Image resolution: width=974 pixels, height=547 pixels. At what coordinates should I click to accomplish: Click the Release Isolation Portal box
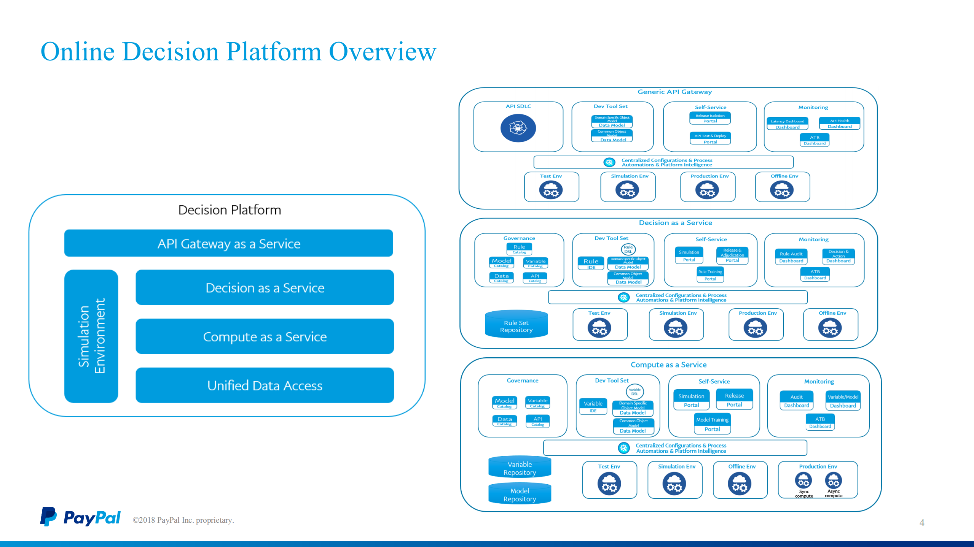pos(710,118)
